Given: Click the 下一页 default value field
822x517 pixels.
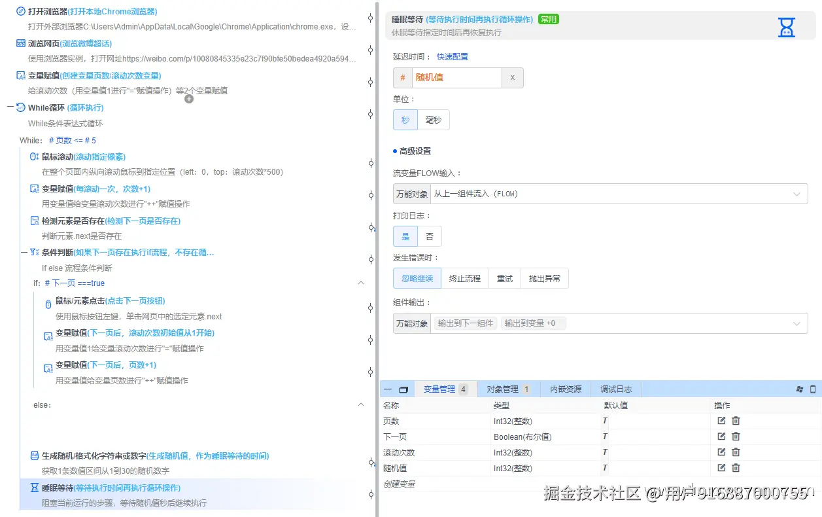Looking at the screenshot, I should (656, 437).
